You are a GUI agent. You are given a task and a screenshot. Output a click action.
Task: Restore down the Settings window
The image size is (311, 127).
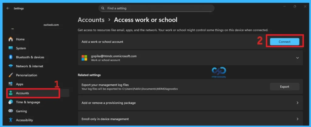[295, 7]
